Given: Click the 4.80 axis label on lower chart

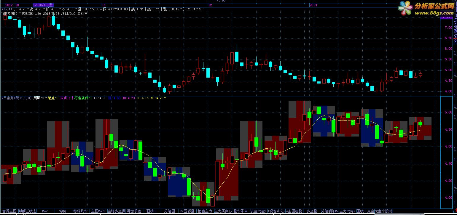Looking at the screenshot, I should pos(448,129).
